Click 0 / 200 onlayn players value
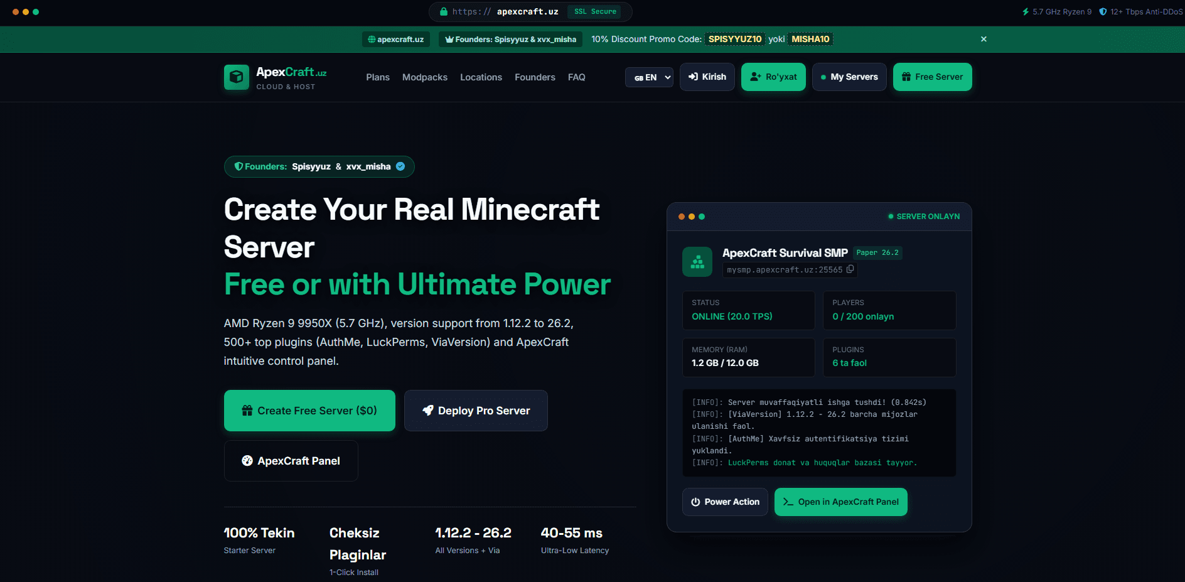This screenshot has width=1185, height=582. click(x=863, y=316)
